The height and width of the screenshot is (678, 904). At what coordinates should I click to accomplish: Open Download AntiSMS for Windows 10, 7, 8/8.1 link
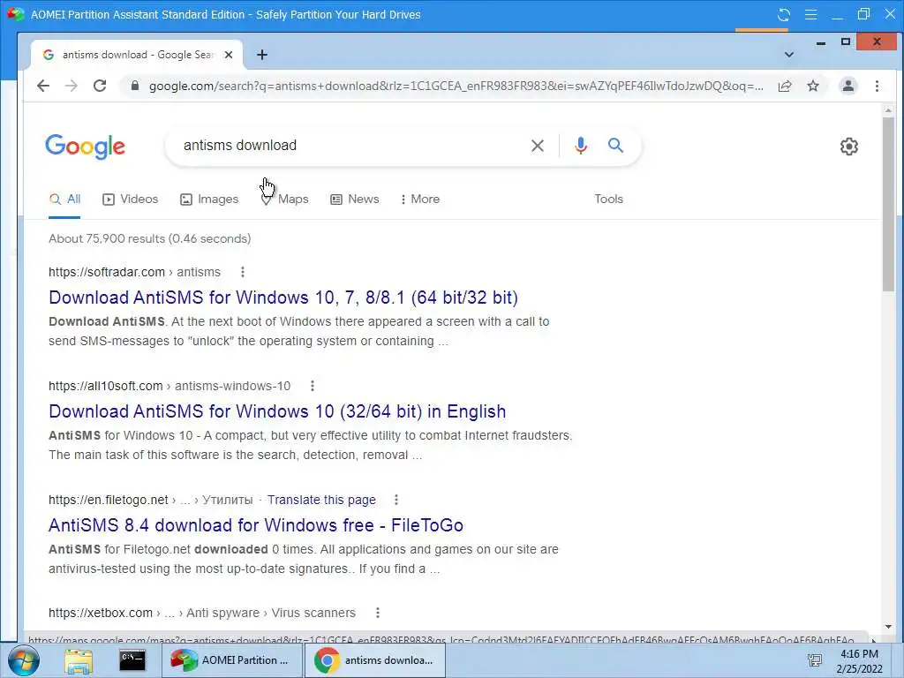click(x=283, y=298)
